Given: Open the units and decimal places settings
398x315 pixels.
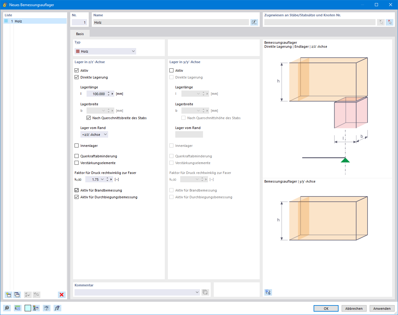Looking at the screenshot, I should (x=18, y=308).
